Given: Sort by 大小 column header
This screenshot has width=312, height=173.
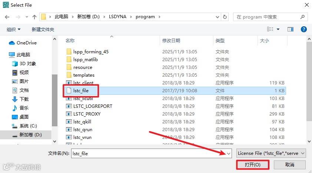Looking at the screenshot, I should click(x=265, y=41).
